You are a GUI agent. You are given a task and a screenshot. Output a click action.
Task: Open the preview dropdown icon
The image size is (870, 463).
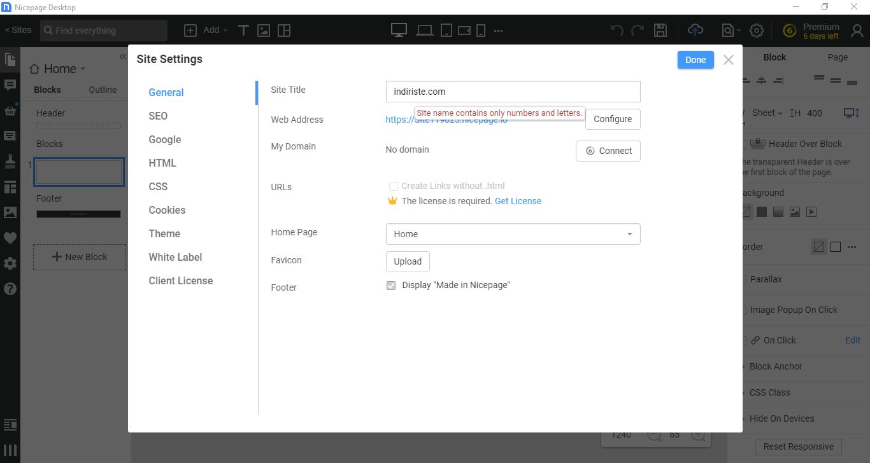click(731, 31)
